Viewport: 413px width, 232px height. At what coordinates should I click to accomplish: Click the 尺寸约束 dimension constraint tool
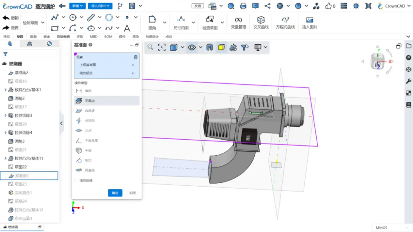pos(181,23)
